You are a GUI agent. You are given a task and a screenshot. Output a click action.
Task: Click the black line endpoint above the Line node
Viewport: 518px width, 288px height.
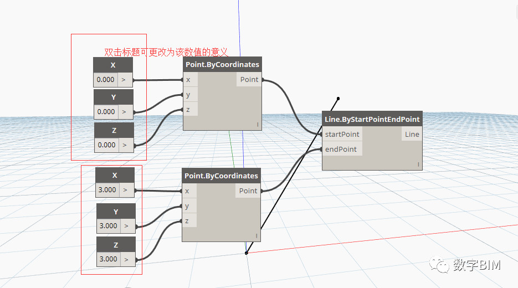[339, 99]
